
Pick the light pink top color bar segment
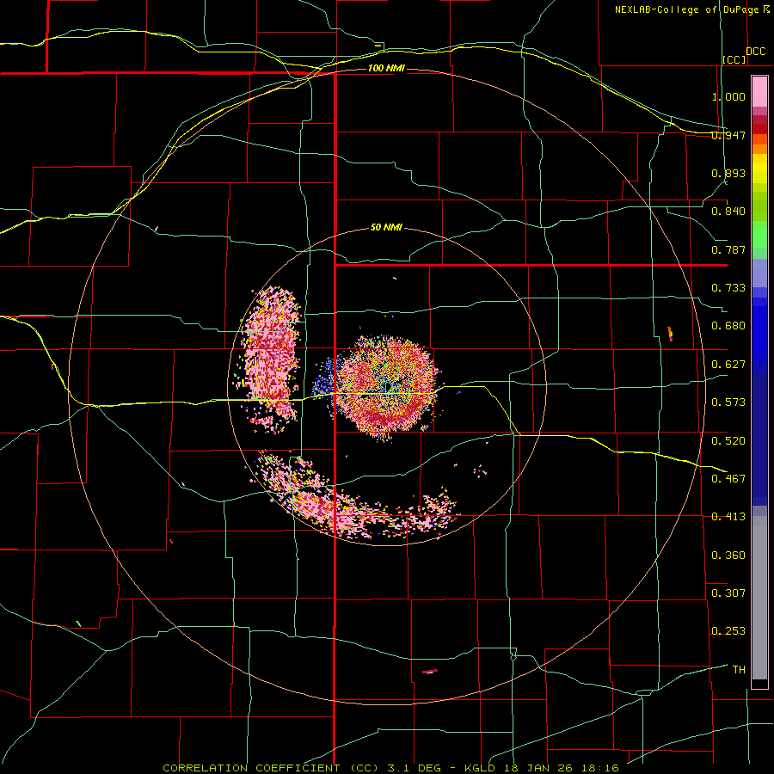tap(759, 91)
